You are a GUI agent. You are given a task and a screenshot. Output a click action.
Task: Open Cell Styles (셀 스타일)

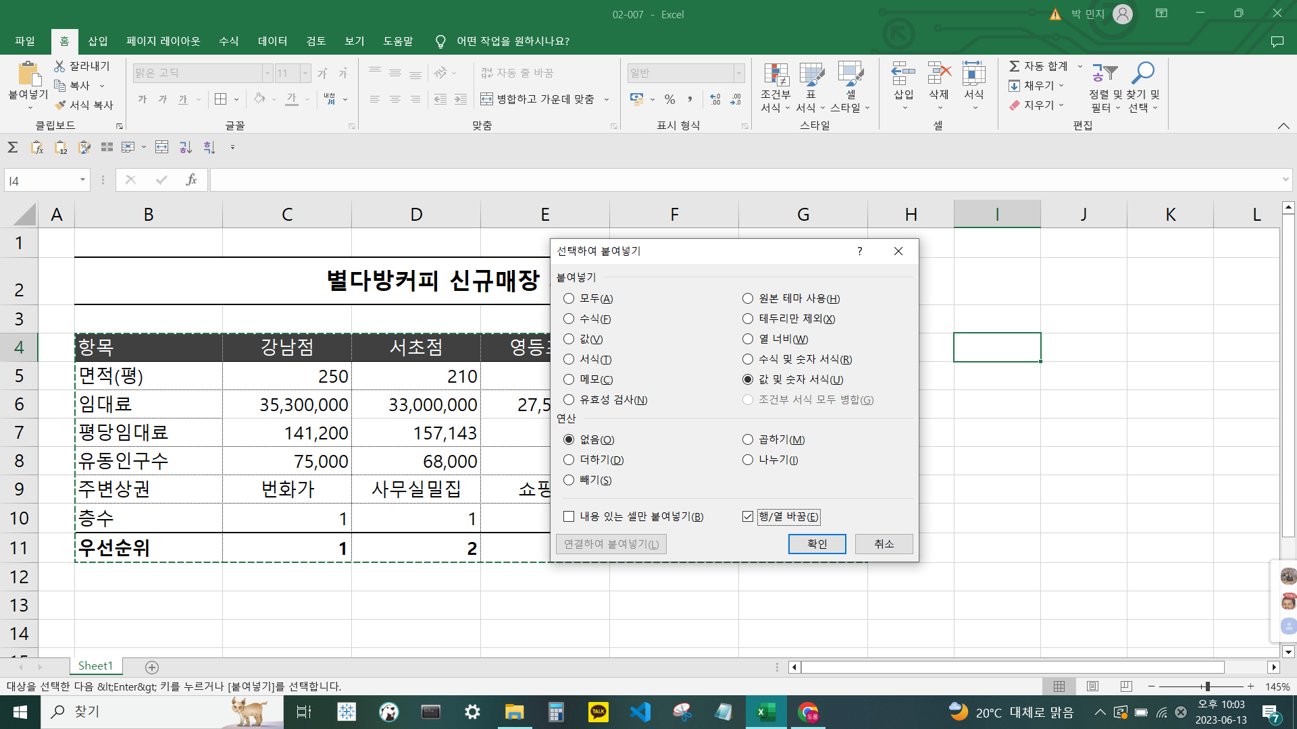pos(850,88)
